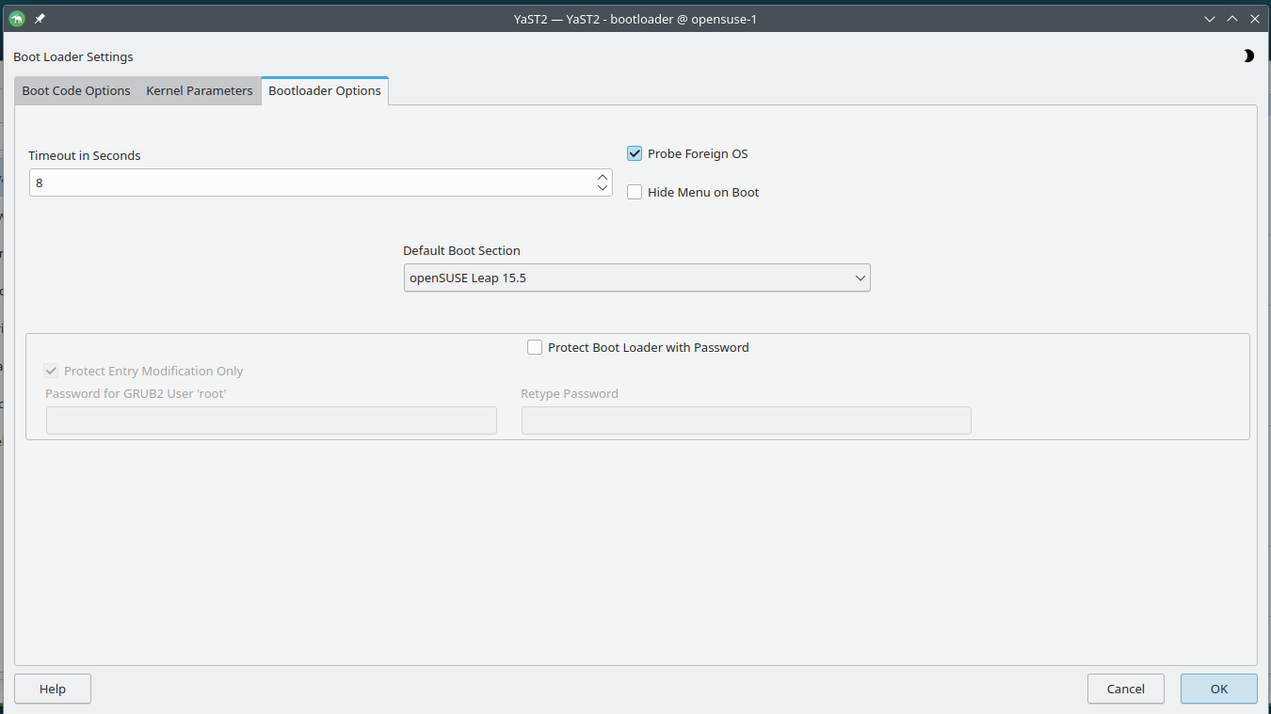Screen dimensions: 1271x714
Task: Click the YaST application icon in title bar
Action: point(16,18)
